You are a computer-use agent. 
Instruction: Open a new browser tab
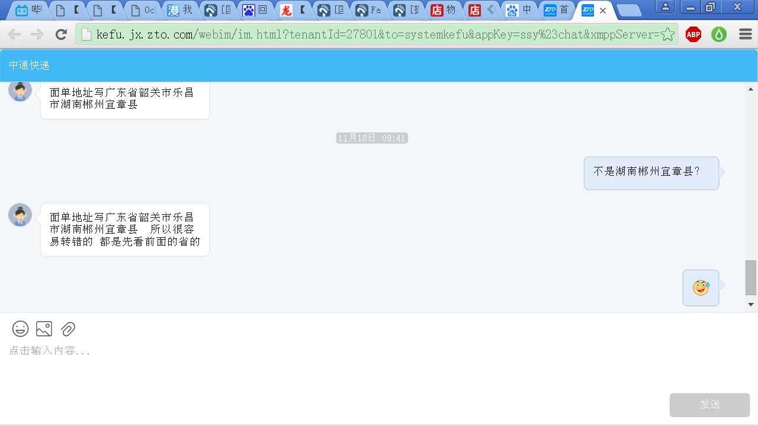(x=628, y=10)
